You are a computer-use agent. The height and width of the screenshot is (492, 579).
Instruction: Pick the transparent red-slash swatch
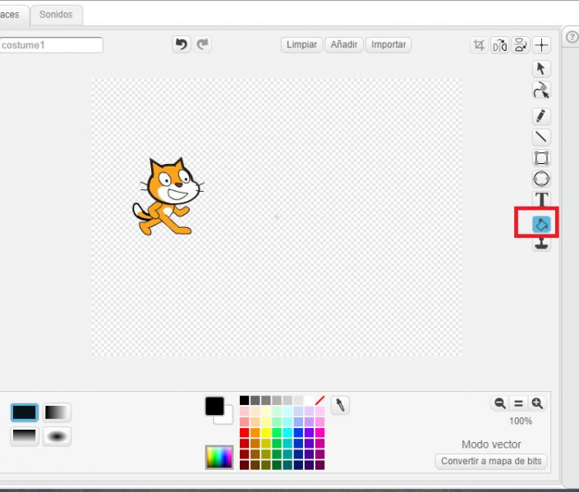(319, 400)
